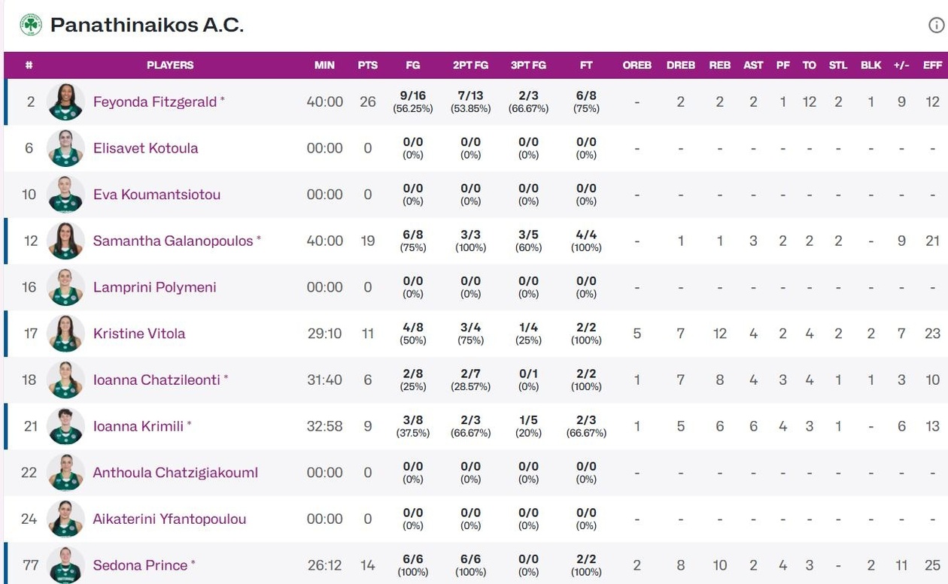
Task: Open Aikaterini Yfantopoulou's player link
Action: (x=169, y=519)
